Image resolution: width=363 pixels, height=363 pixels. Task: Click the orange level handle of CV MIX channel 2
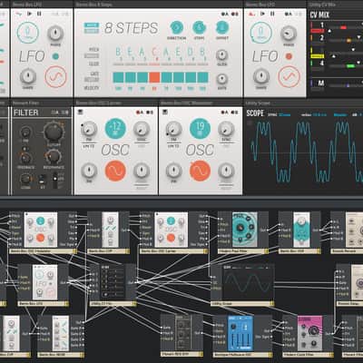[348, 40]
